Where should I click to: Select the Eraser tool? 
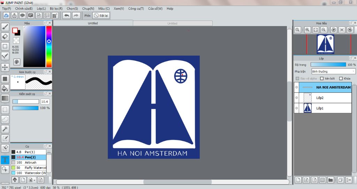pos(5,36)
